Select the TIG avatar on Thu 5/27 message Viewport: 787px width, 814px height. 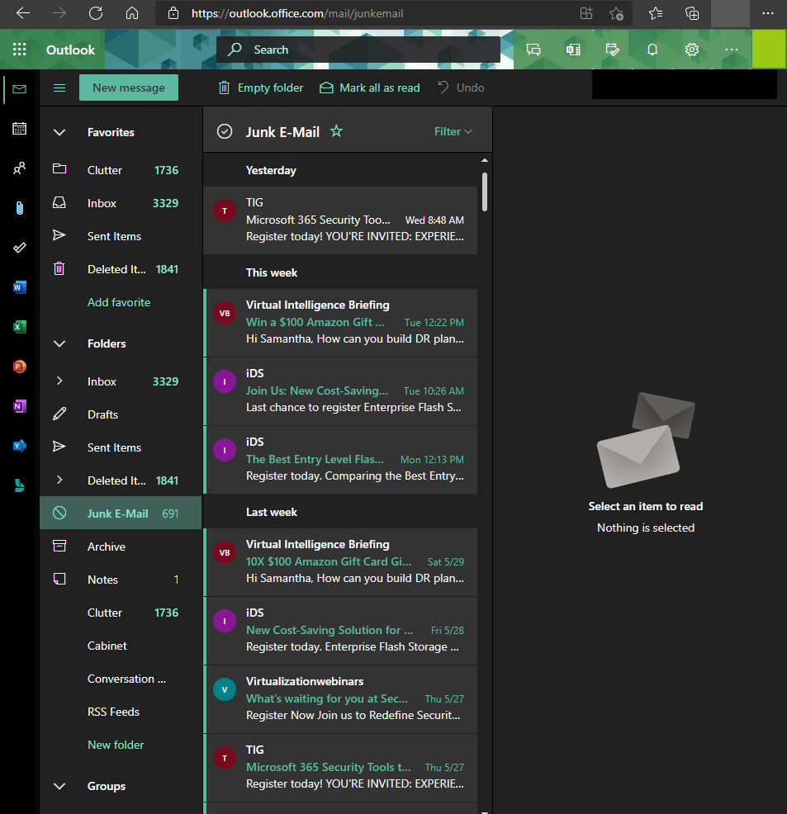(225, 758)
